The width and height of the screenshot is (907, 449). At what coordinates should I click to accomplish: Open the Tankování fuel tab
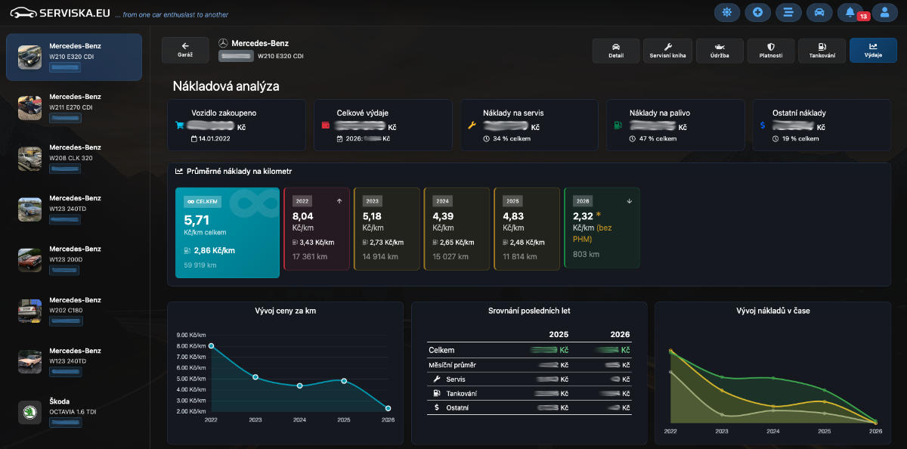pos(822,50)
